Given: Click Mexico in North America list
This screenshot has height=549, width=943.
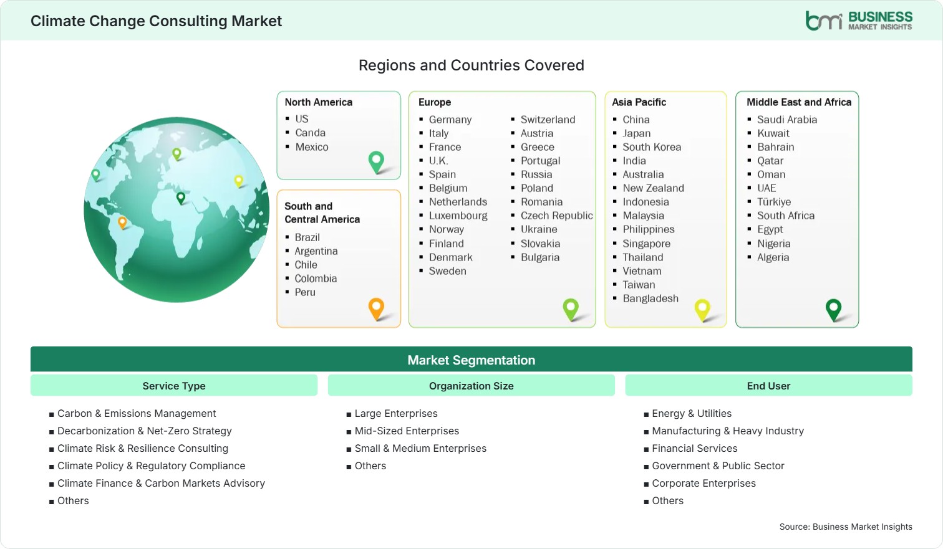Looking at the screenshot, I should pyautogui.click(x=312, y=147).
